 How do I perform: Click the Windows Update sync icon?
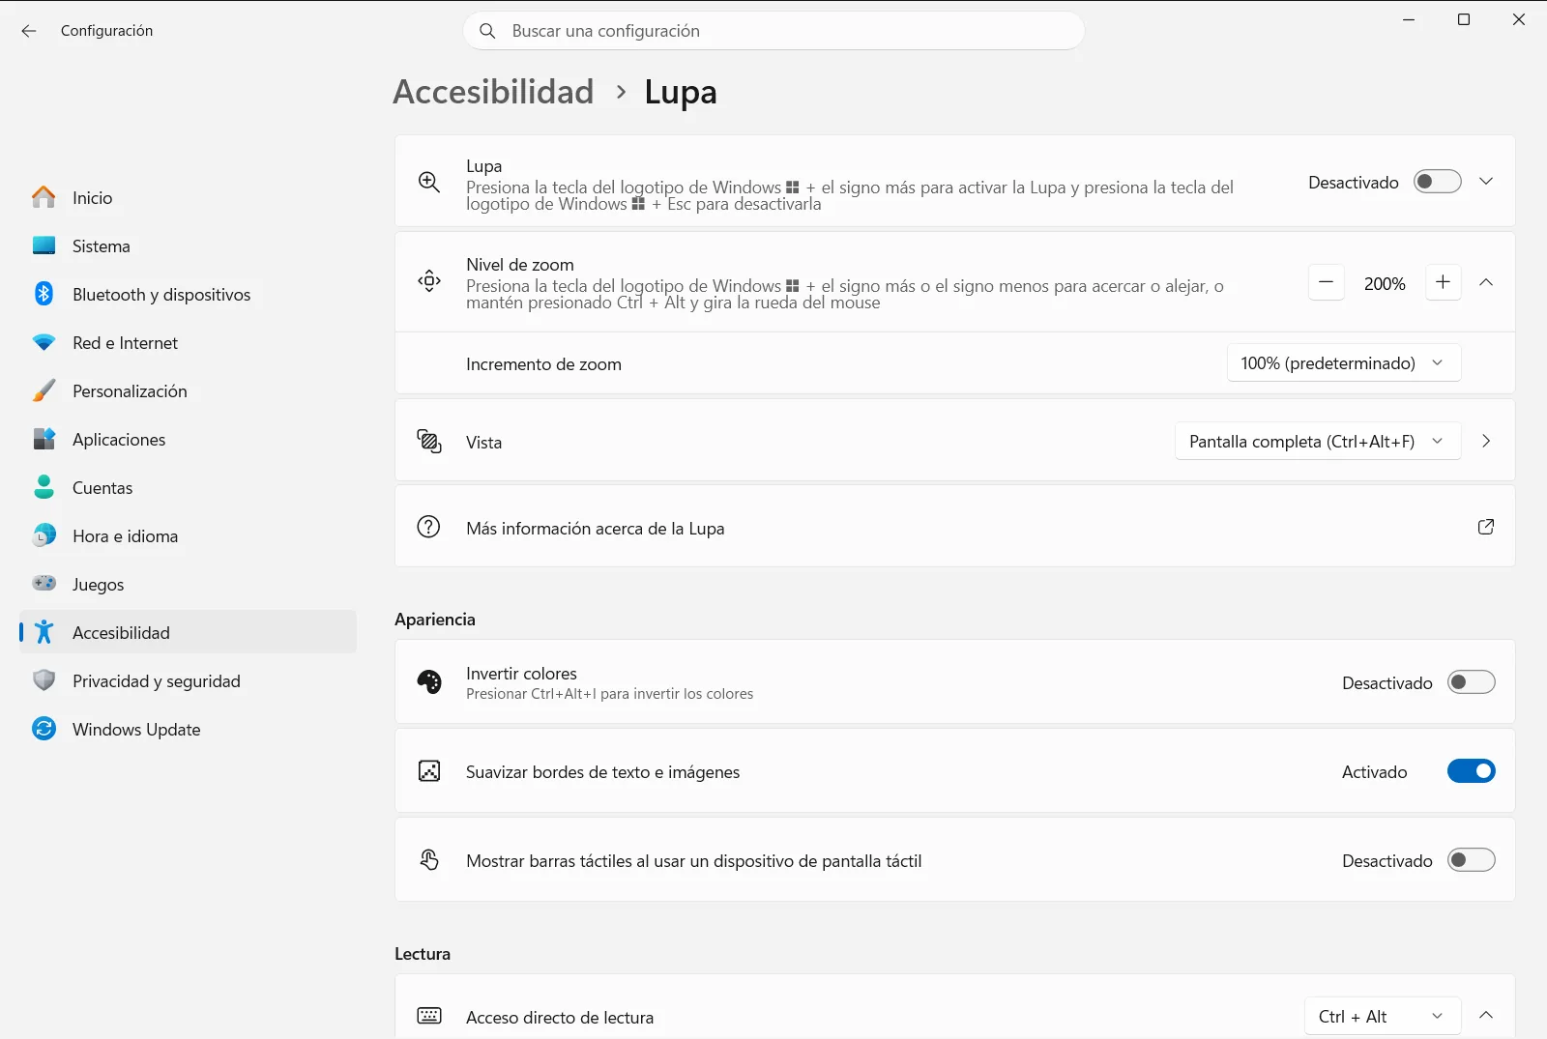[x=44, y=729]
